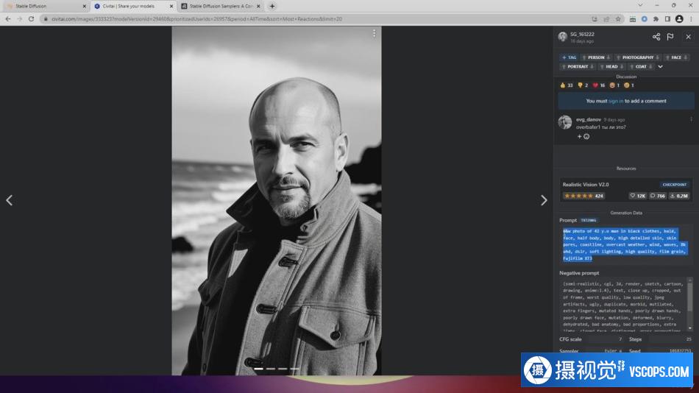699x393 pixels.
Task: Click the browser forward arrow
Action: (x=20, y=18)
